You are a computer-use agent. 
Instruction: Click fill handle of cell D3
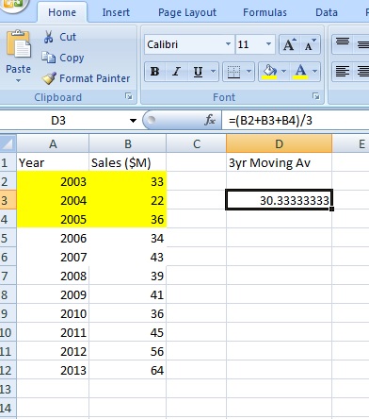[332, 209]
